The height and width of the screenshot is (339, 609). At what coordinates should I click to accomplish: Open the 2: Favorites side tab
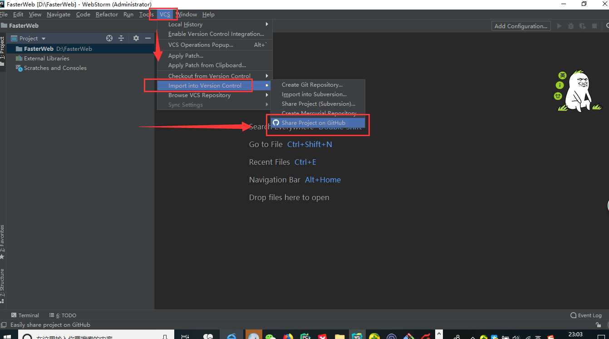click(x=2, y=241)
